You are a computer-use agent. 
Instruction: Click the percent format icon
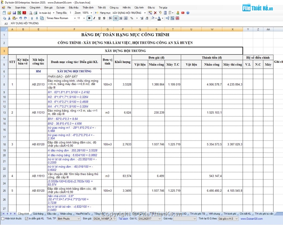coord(132,18)
